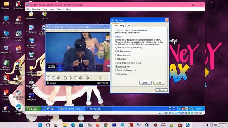The image size is (228, 128).
Task: Open the Windows 11 Start menu
Action: coord(40,125)
